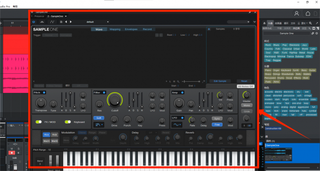Click the Pitch envelope Sustain slider
Viewport: 320px width, 171px height.
[70, 100]
